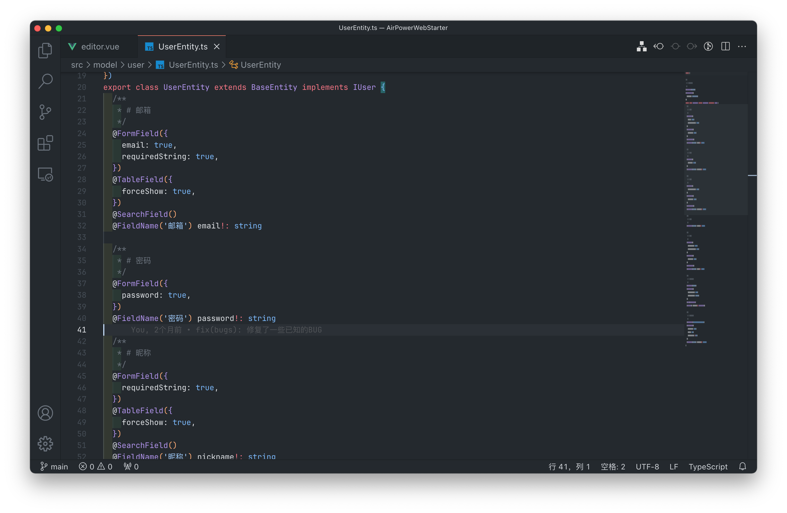Click the notifications bell in status bar
787x513 pixels.
click(742, 466)
